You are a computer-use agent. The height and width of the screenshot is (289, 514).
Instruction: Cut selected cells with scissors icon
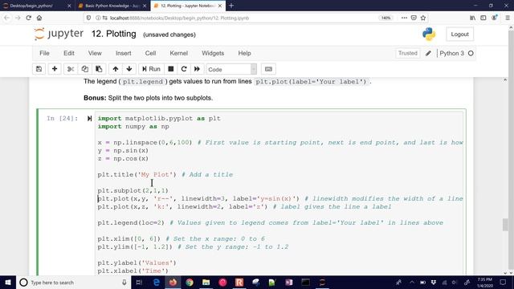(x=71, y=69)
